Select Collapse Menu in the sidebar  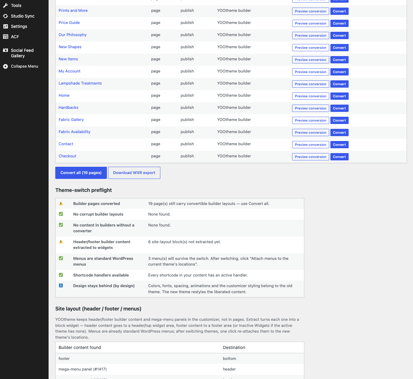click(24, 66)
